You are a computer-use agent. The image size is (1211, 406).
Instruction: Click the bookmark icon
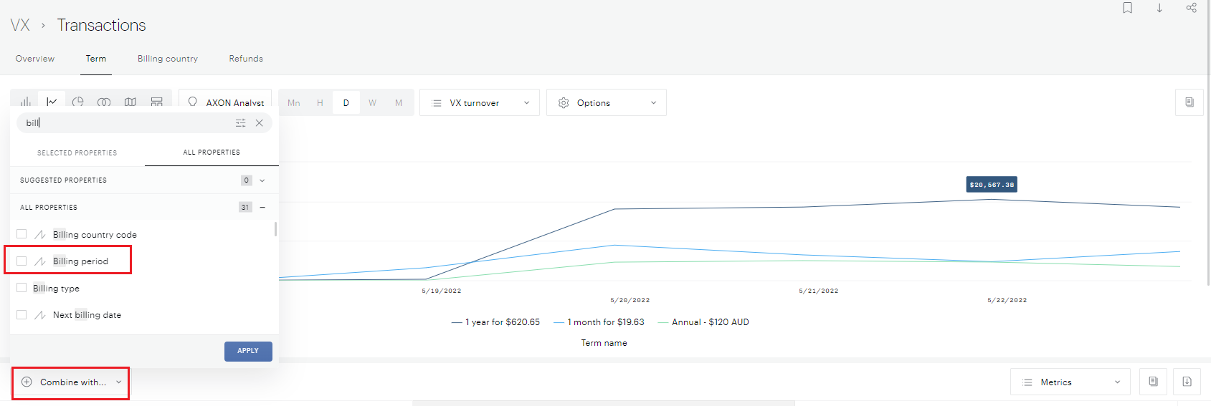(x=1128, y=8)
